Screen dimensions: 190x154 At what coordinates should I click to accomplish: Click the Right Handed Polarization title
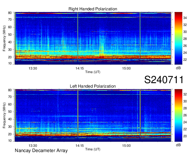point(93,9)
